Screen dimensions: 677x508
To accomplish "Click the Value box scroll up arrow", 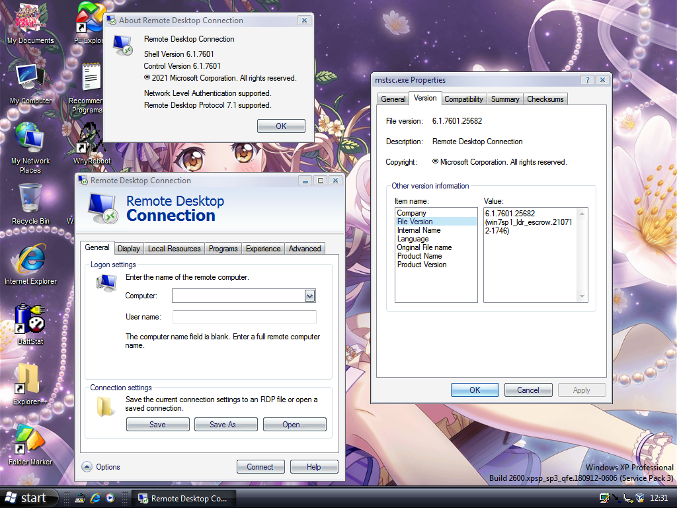I will tap(582, 214).
